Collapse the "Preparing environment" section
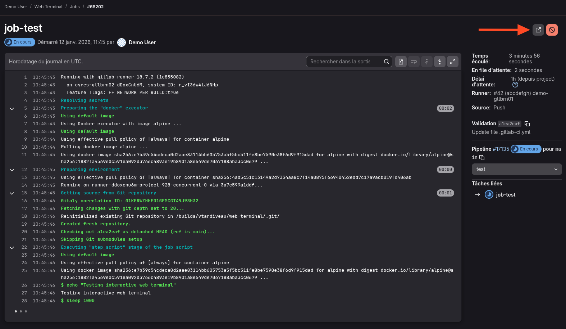 (12, 170)
